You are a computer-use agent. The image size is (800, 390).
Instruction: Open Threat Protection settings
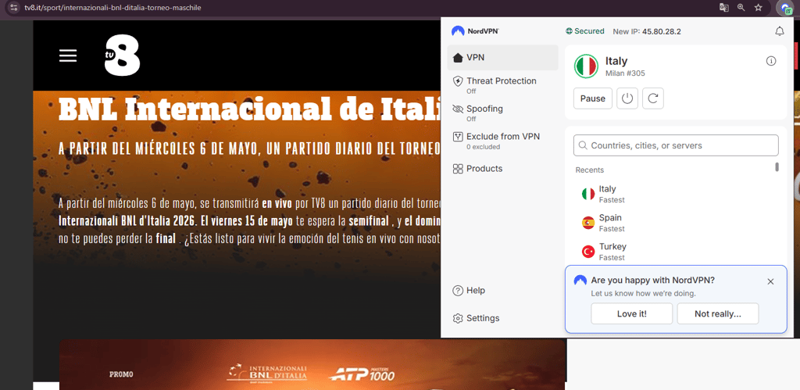click(502, 85)
